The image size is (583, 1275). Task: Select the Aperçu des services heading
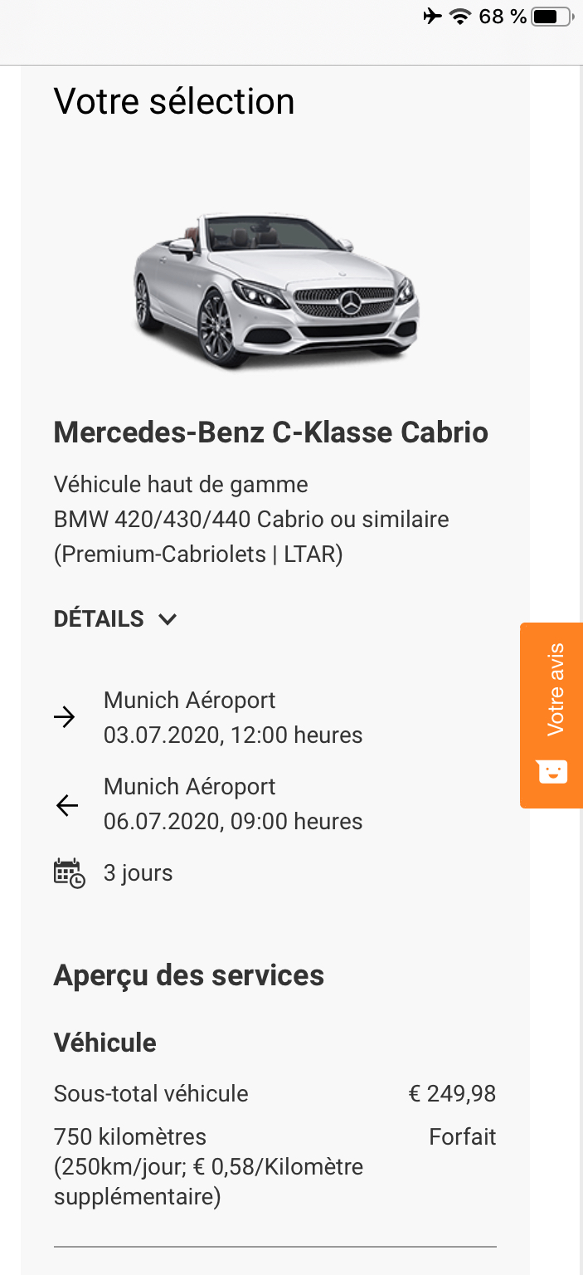point(189,975)
